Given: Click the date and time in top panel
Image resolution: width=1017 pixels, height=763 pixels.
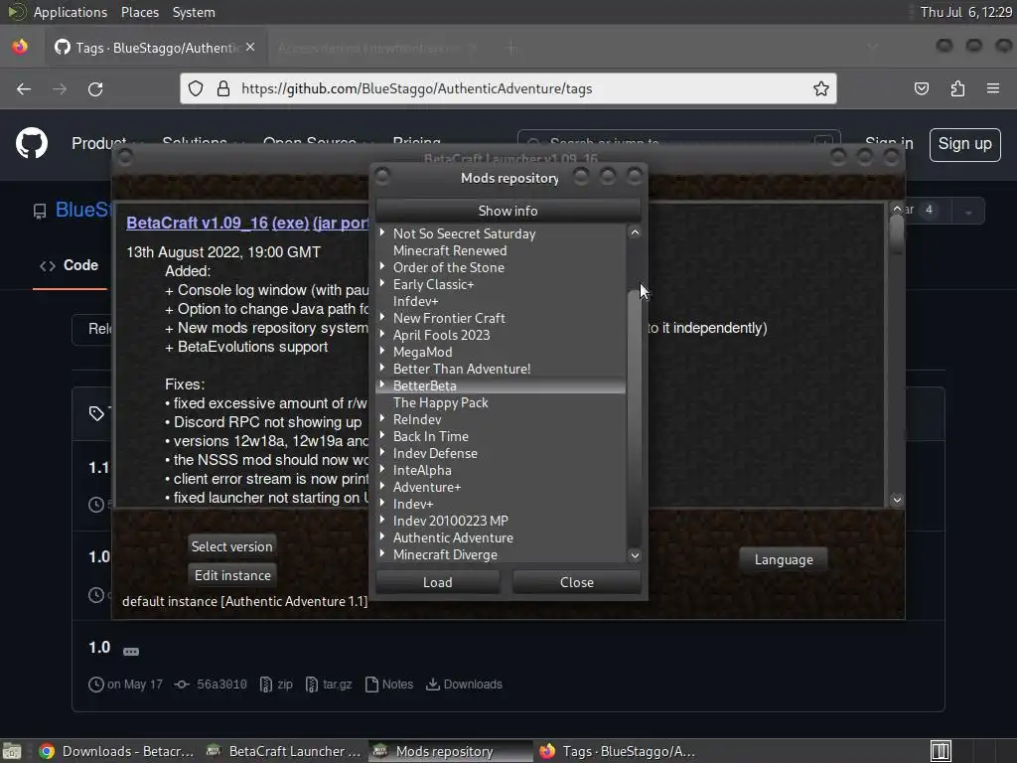Looking at the screenshot, I should click(x=965, y=12).
